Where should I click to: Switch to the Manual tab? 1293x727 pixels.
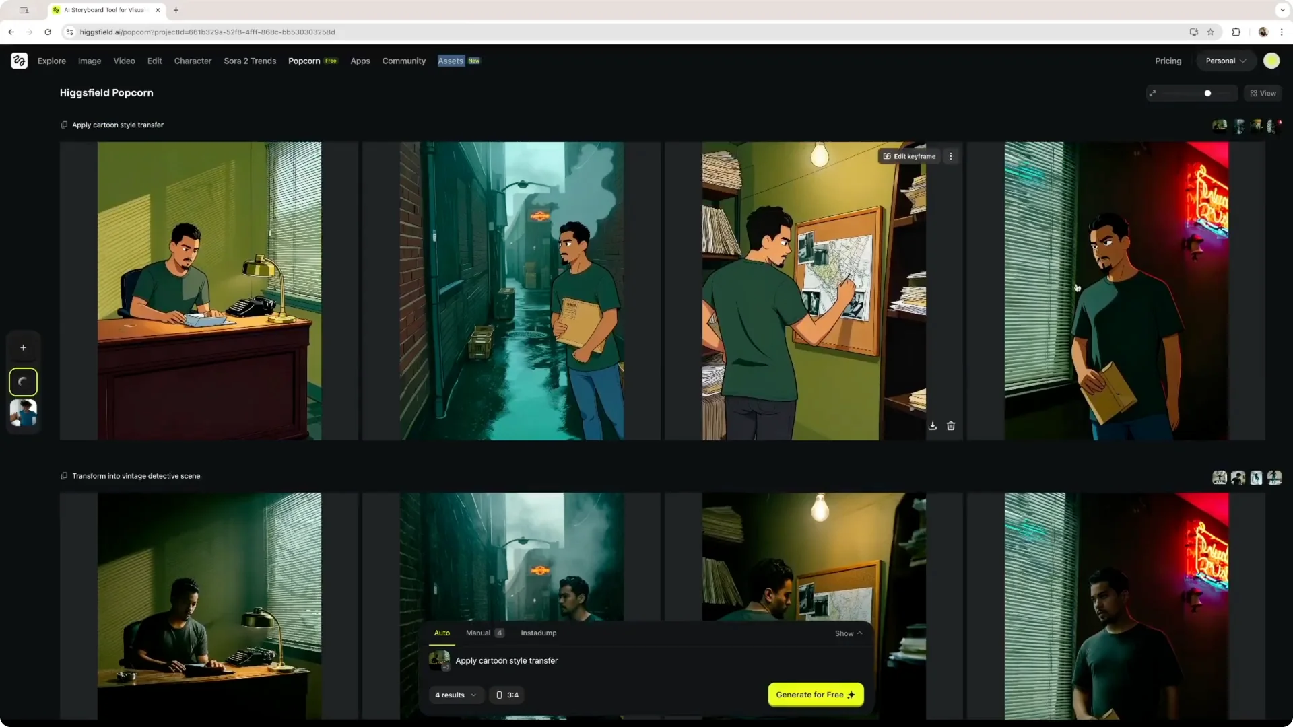(x=478, y=633)
